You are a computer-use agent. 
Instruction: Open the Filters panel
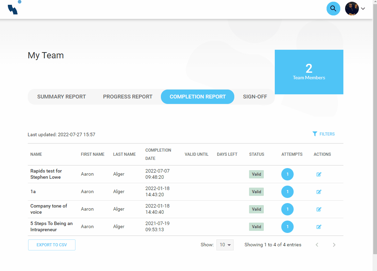coord(323,134)
